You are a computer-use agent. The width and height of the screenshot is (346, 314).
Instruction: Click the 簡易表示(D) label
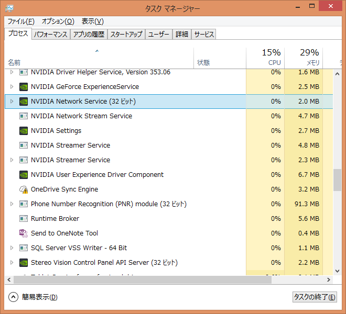(x=40, y=297)
